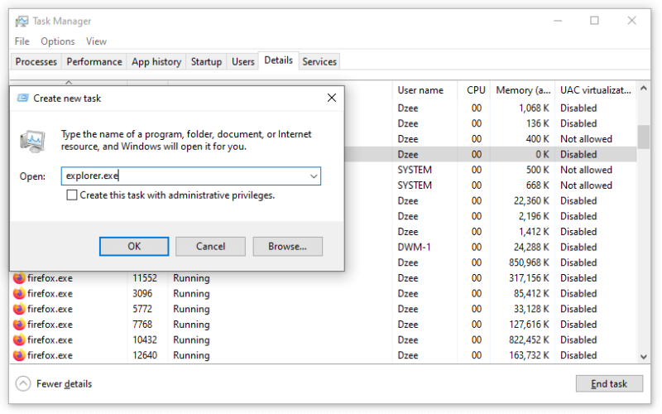
Task: Click the Task Manager title bar icon
Action: [x=22, y=22]
